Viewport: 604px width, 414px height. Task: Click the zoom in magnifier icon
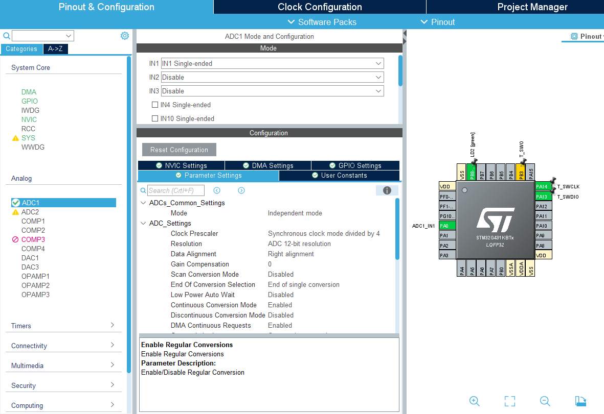(474, 401)
